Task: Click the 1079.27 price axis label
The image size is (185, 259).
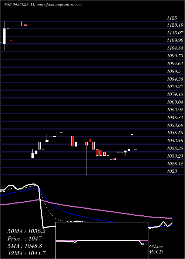Action: (175, 86)
